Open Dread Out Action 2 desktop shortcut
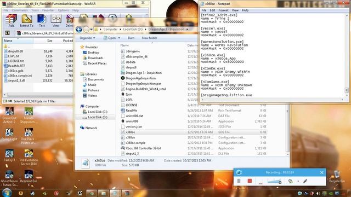 click(x=9, y=115)
